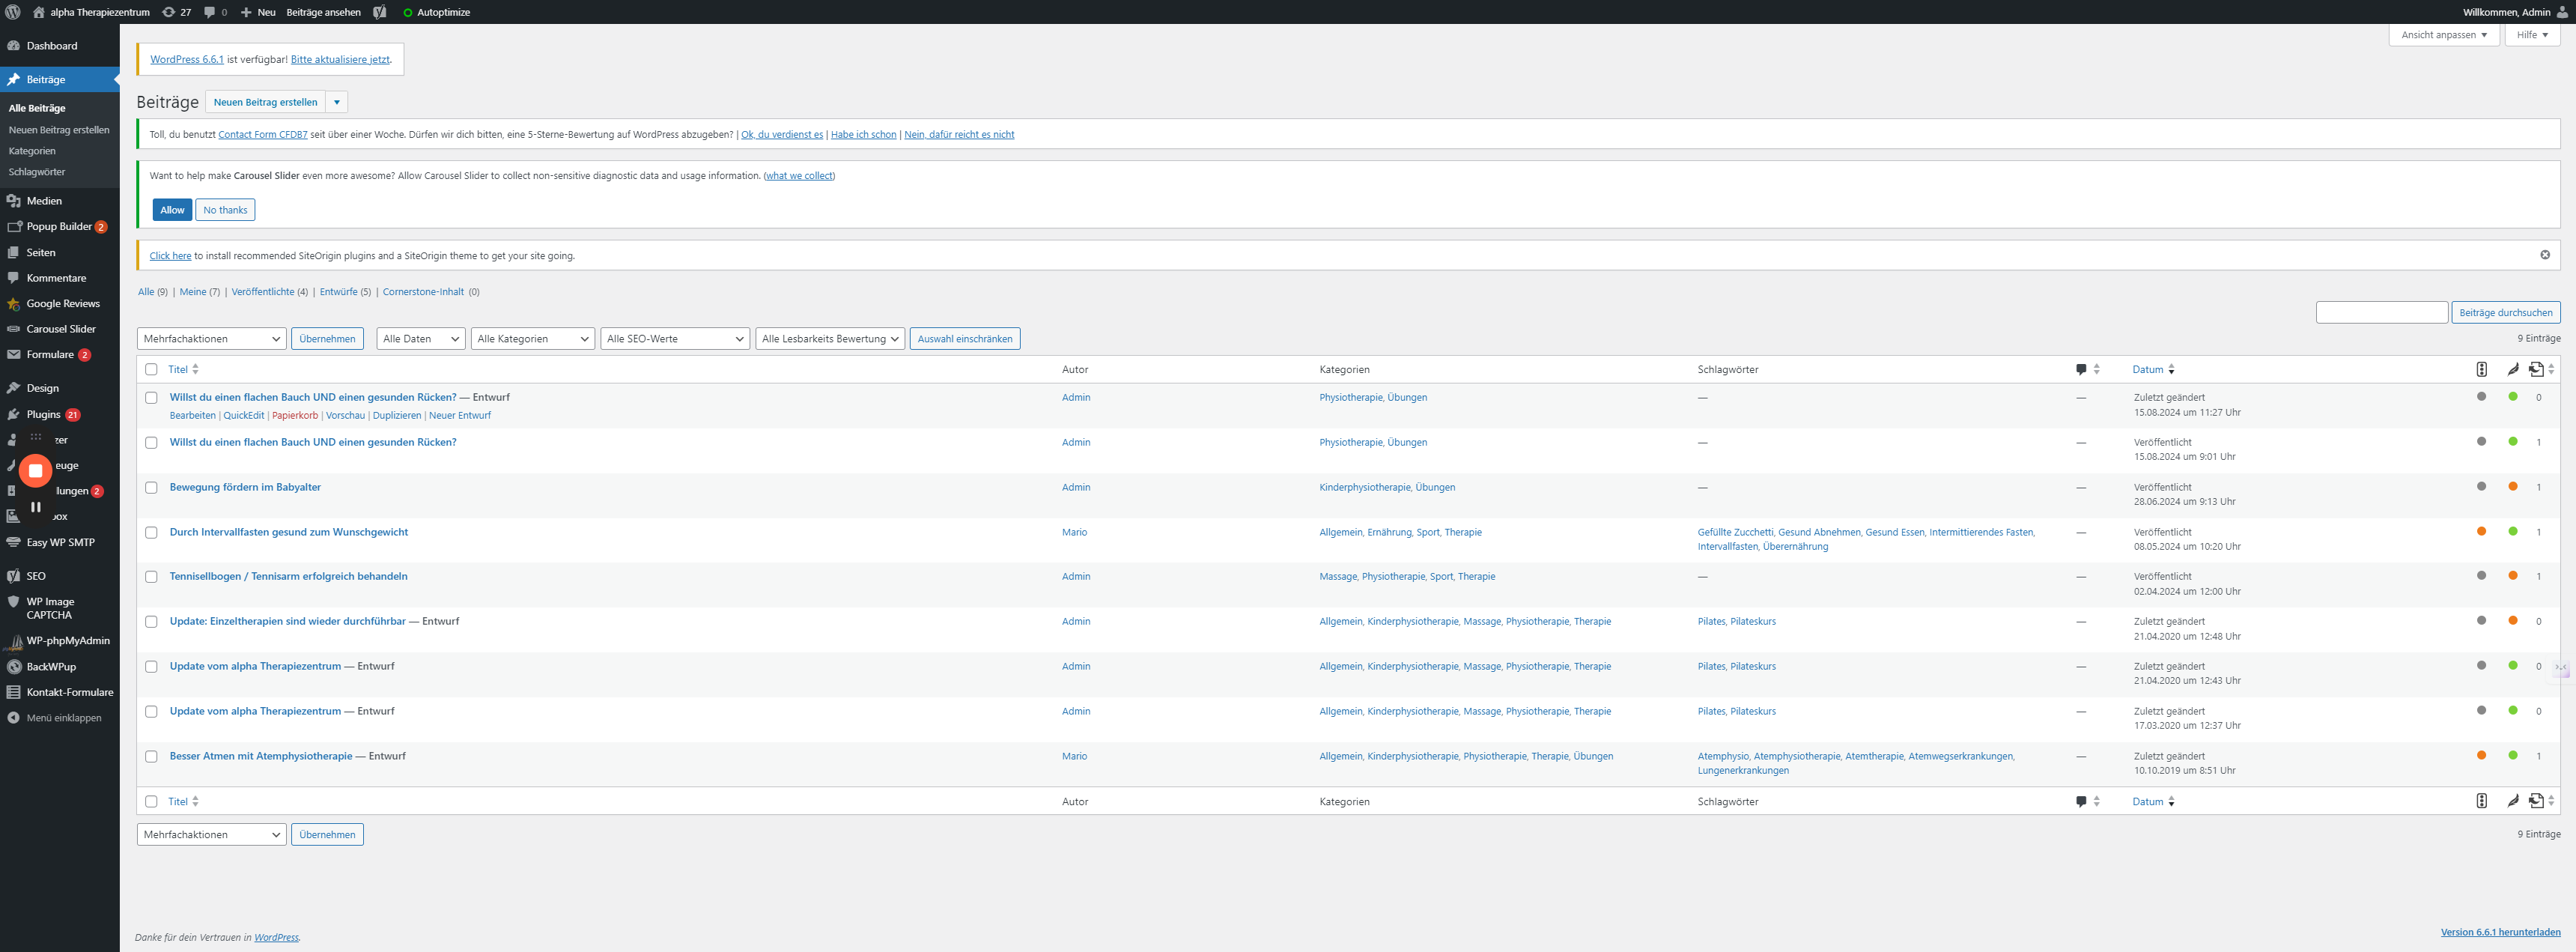Tick the select-all checkbox in the table header
The width and height of the screenshot is (2576, 952).
coord(151,369)
